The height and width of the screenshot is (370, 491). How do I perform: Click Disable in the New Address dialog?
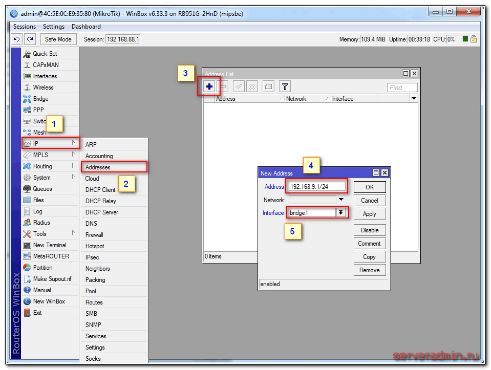370,230
